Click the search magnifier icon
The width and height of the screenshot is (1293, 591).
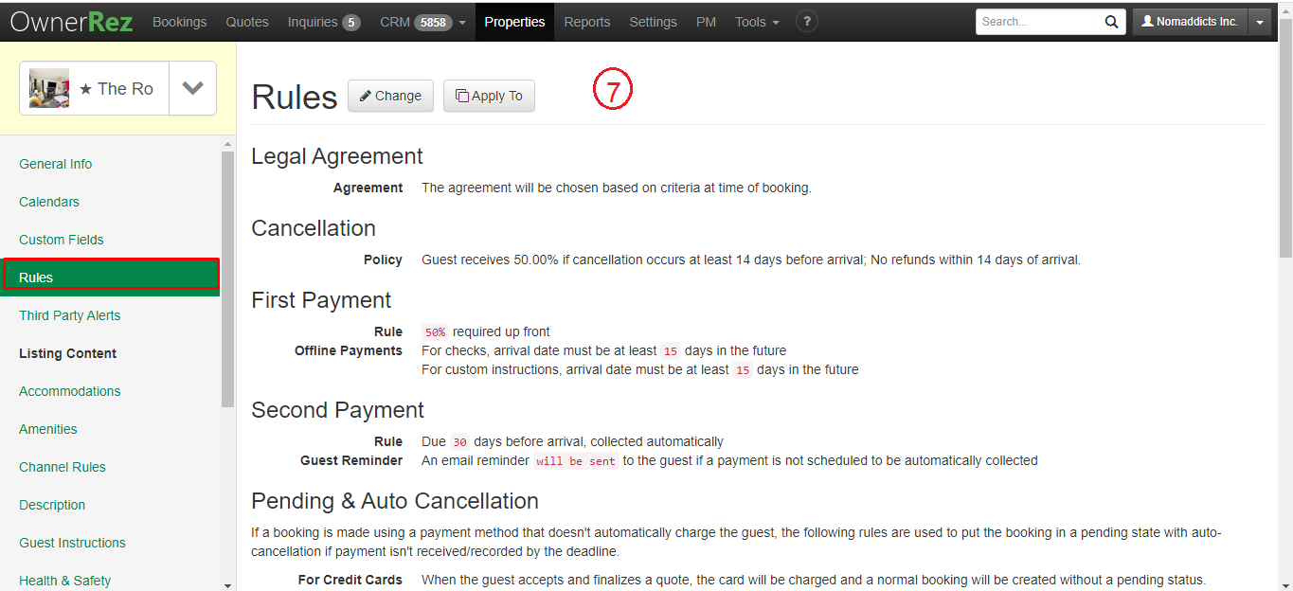click(x=1111, y=21)
